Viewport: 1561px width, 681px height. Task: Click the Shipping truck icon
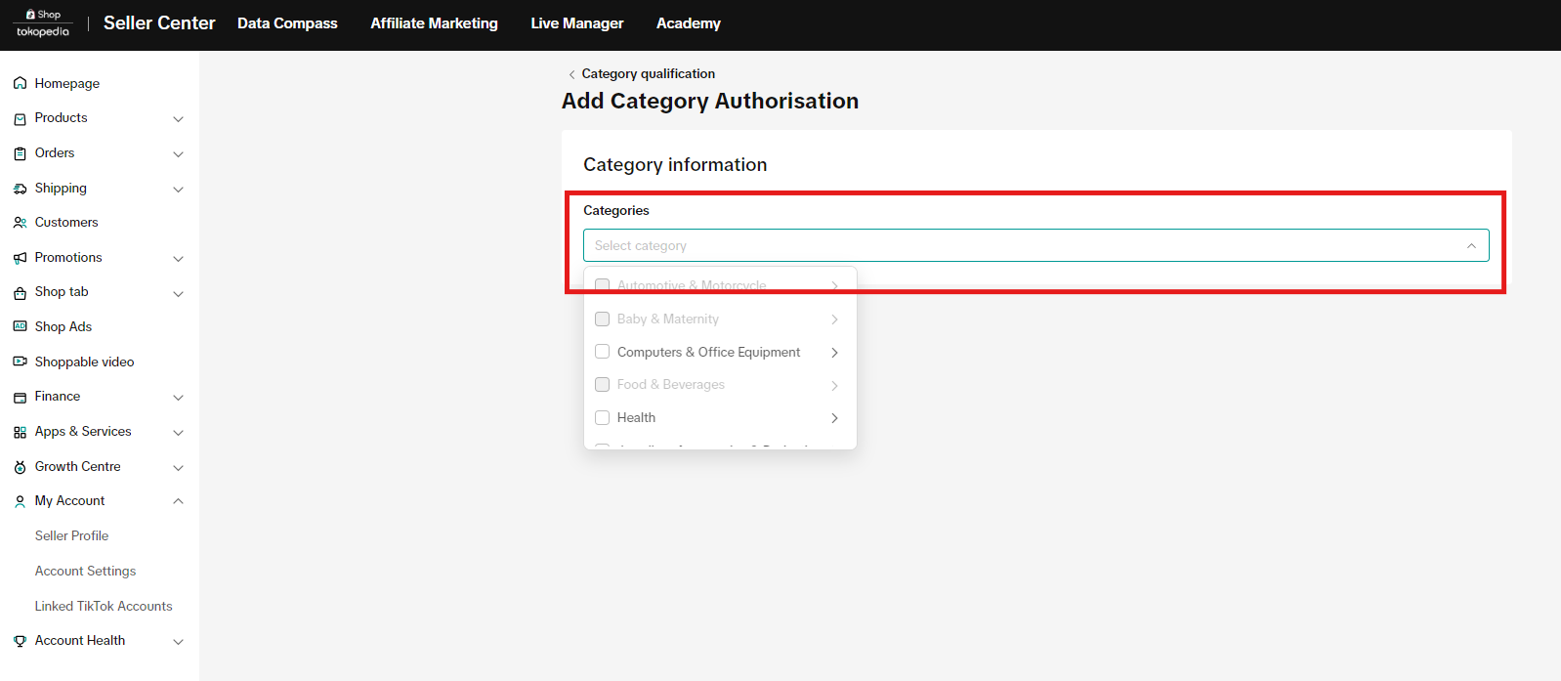pos(20,189)
